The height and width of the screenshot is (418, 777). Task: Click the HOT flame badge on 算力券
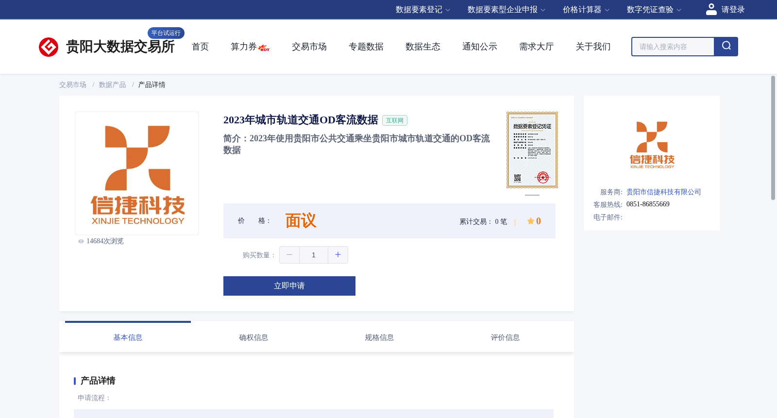click(x=264, y=48)
